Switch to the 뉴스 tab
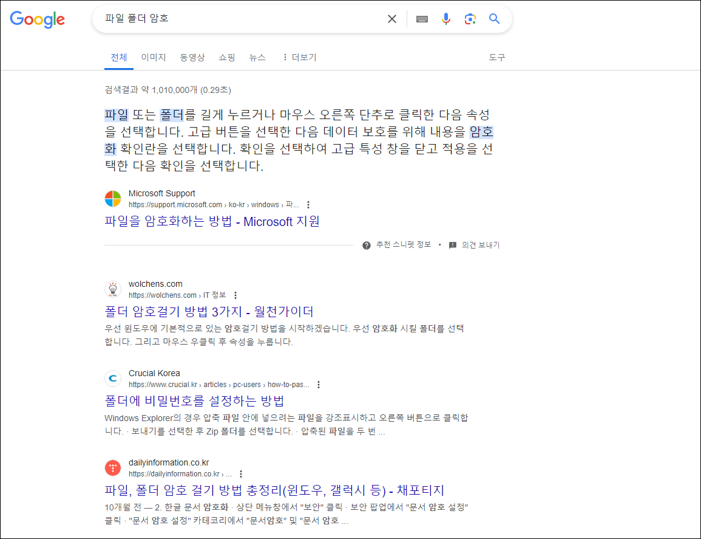701x539 pixels. pos(257,57)
